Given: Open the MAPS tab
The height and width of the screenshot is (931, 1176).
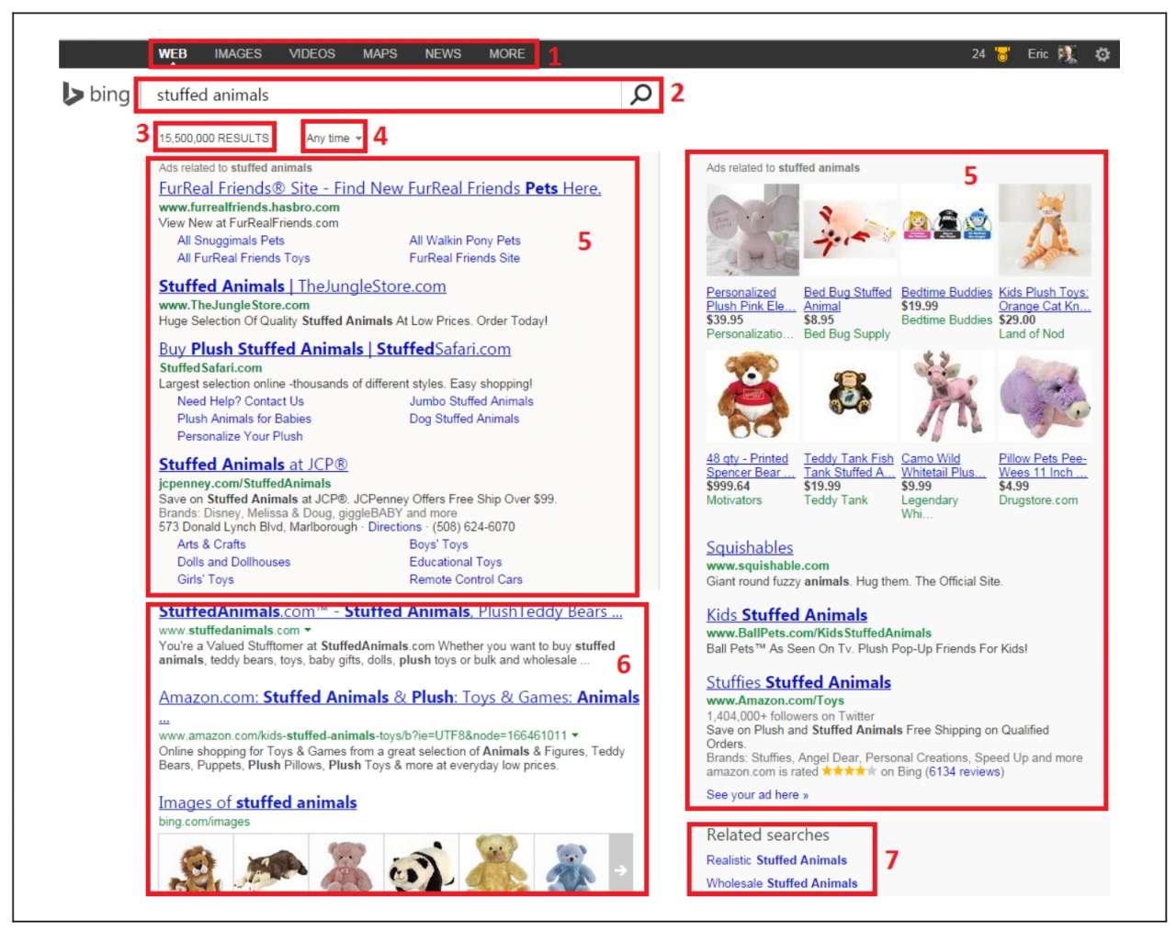Looking at the screenshot, I should click(379, 54).
